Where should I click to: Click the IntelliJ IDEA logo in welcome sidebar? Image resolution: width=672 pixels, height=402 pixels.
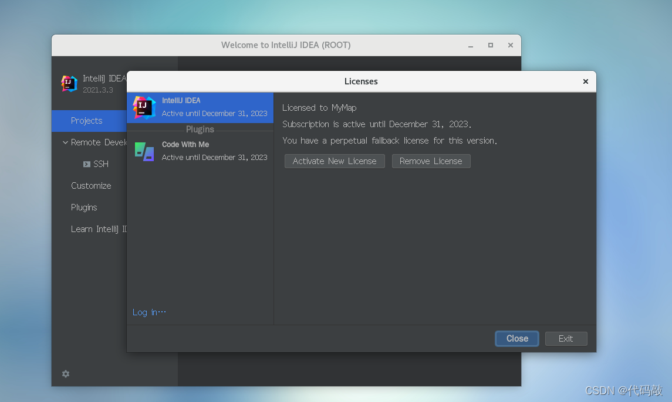pyautogui.click(x=69, y=83)
